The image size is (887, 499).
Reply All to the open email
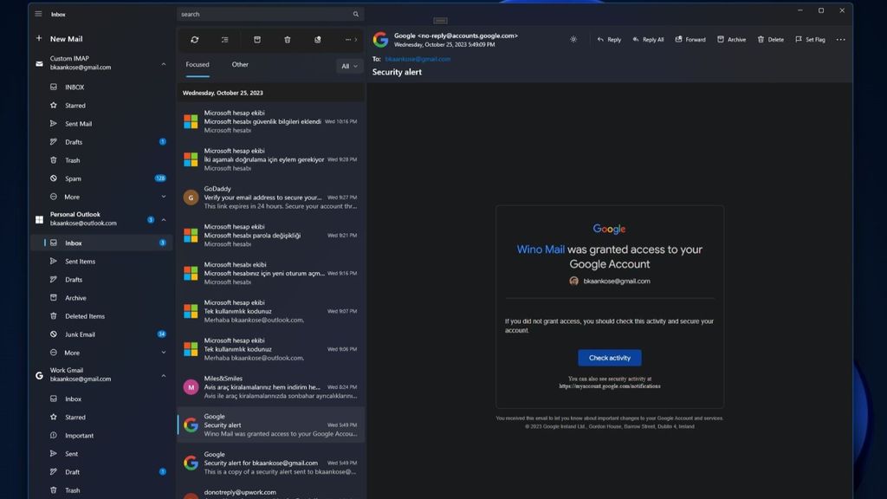(651, 39)
